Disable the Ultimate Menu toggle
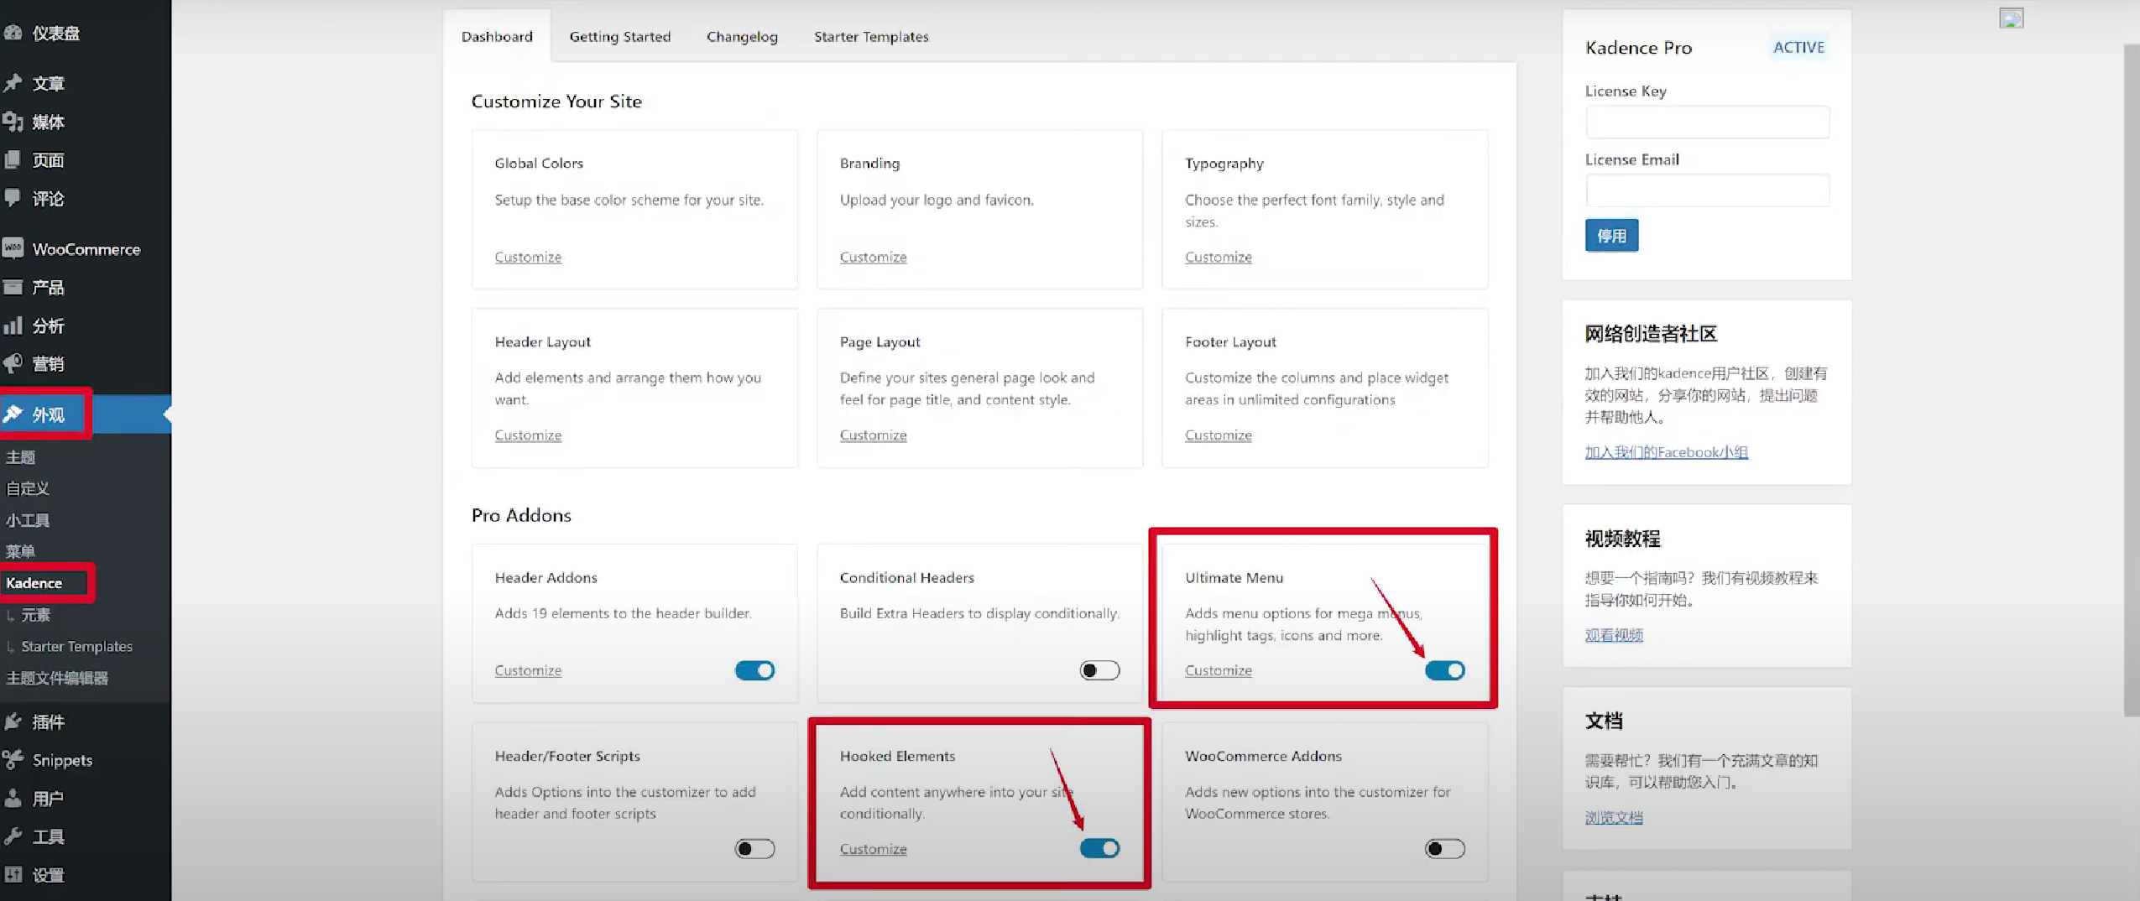This screenshot has width=2140, height=901. point(1444,670)
